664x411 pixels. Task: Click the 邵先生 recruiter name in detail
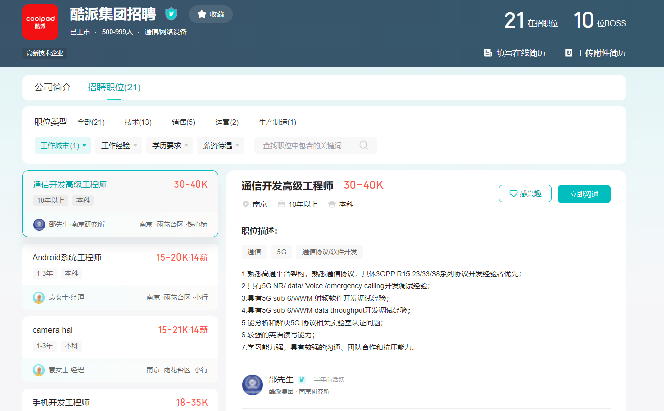(x=282, y=379)
